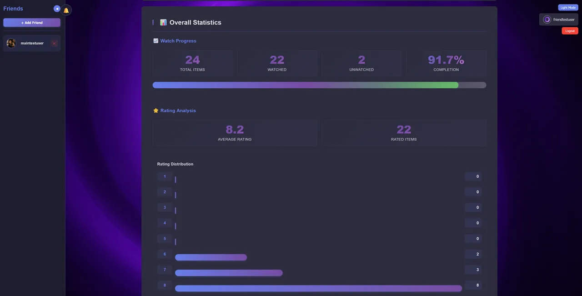Click the rating 4 row label
This screenshot has height=296, width=582.
165,223
